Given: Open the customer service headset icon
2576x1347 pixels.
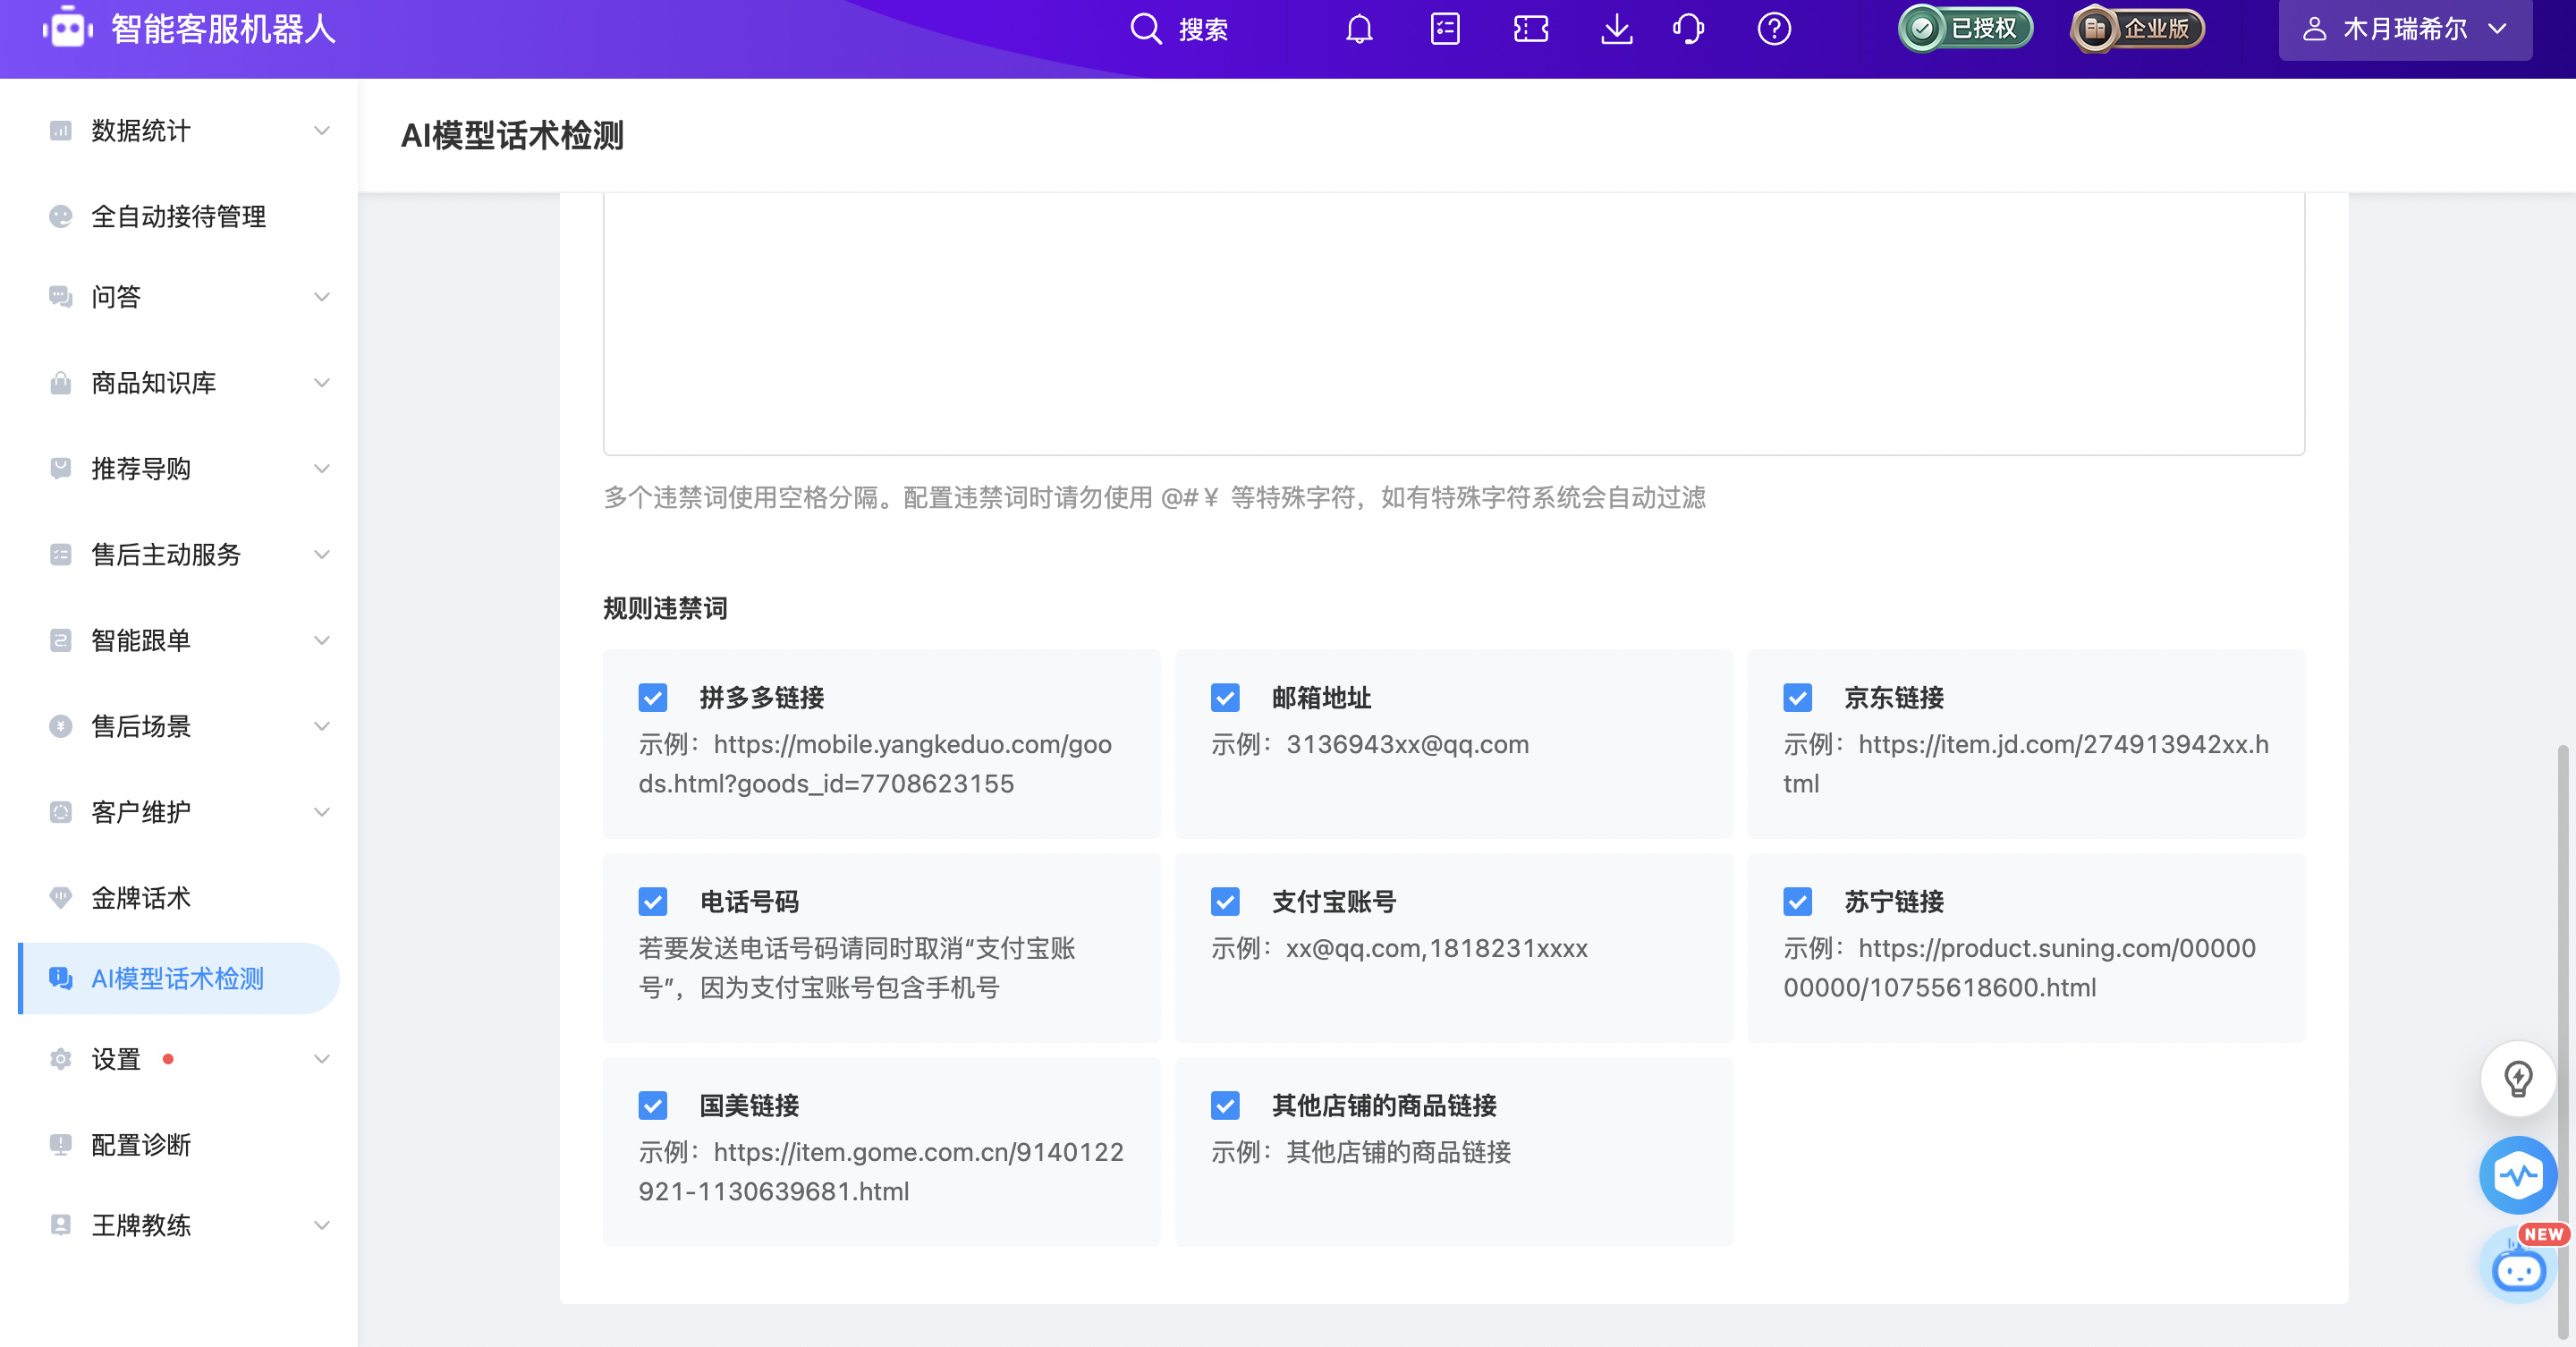Looking at the screenshot, I should point(1688,29).
